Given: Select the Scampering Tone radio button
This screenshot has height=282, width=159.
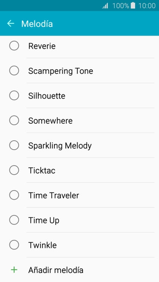Looking at the screenshot, I should (x=14, y=70).
